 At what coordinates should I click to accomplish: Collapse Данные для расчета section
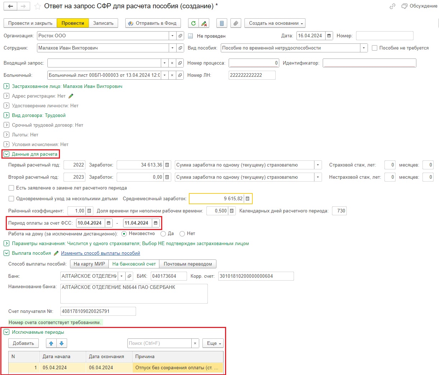pyautogui.click(x=6, y=154)
